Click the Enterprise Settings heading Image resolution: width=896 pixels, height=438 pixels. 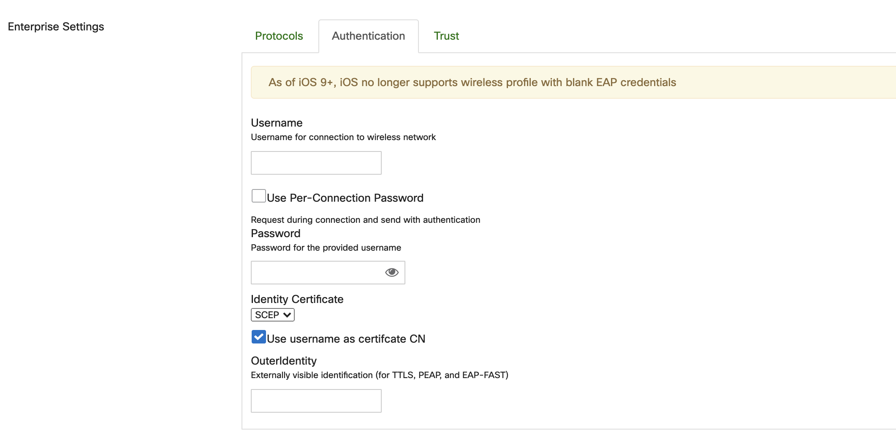[56, 27]
